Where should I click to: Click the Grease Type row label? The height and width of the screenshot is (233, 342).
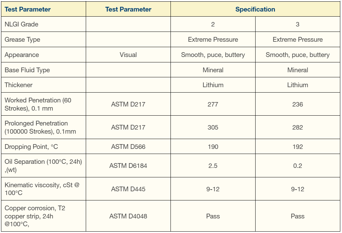pyautogui.click(x=22, y=40)
